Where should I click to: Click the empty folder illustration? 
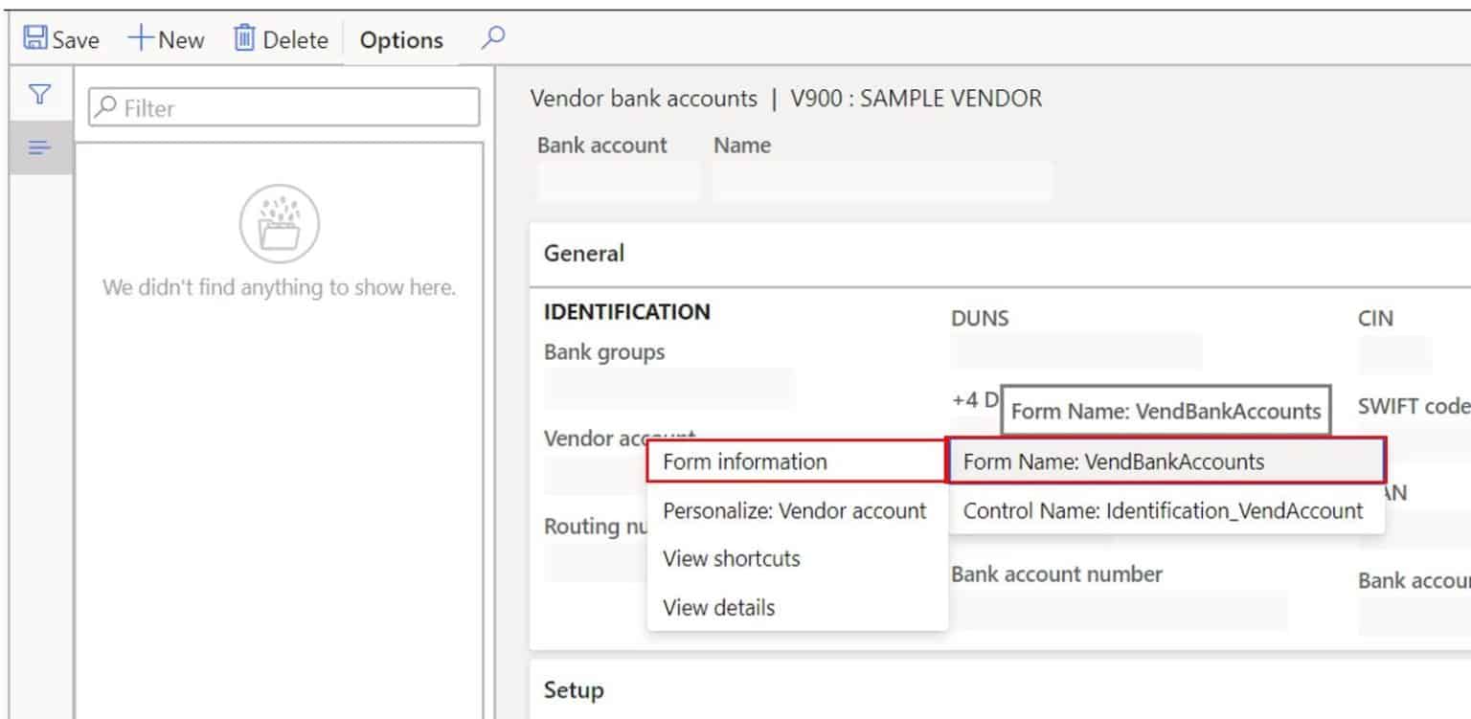click(x=280, y=223)
